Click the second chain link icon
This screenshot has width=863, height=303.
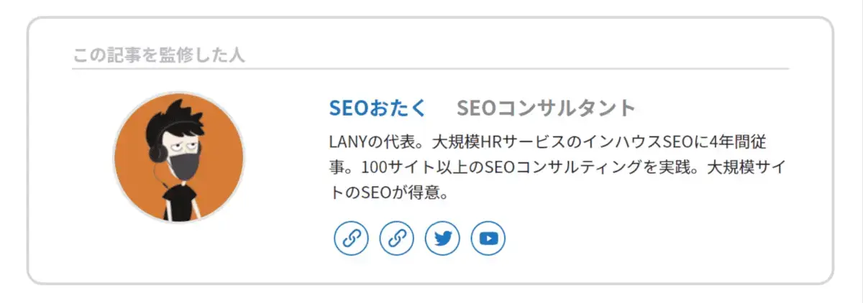397,238
